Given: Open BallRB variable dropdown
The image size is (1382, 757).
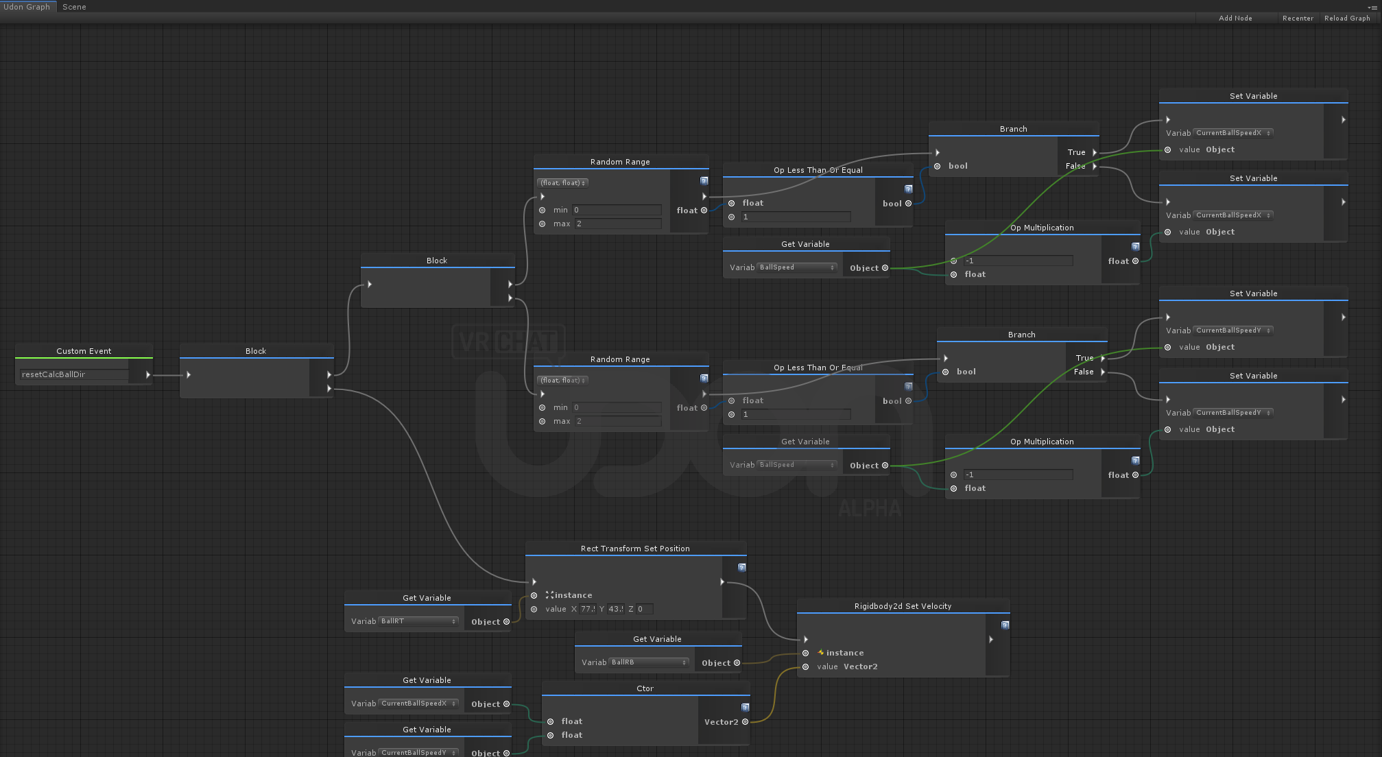Looking at the screenshot, I should tap(649, 662).
